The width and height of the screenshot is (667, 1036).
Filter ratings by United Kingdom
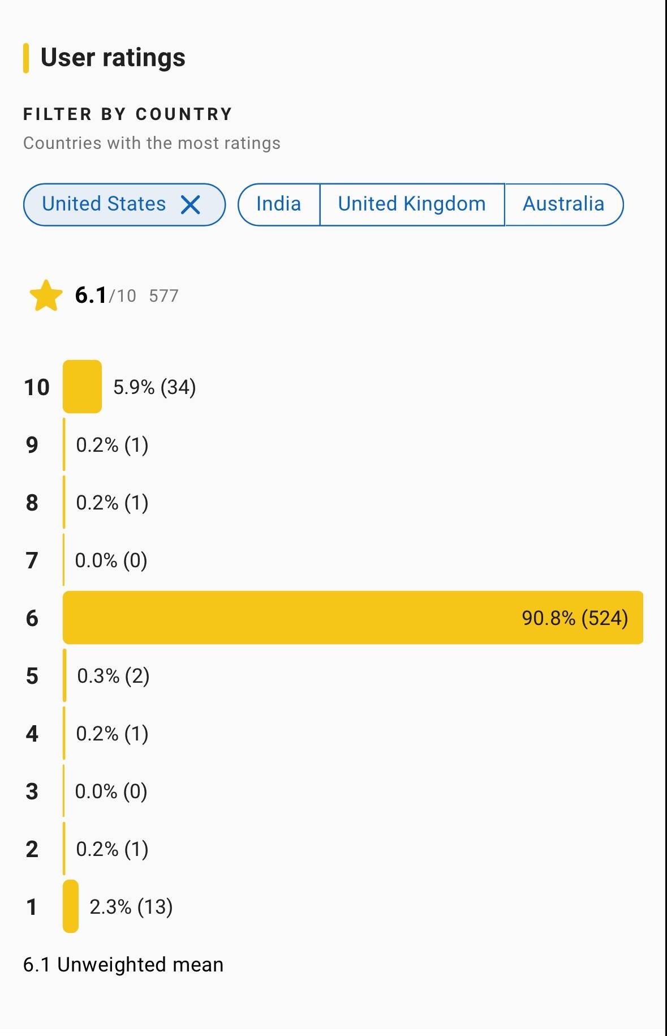411,204
